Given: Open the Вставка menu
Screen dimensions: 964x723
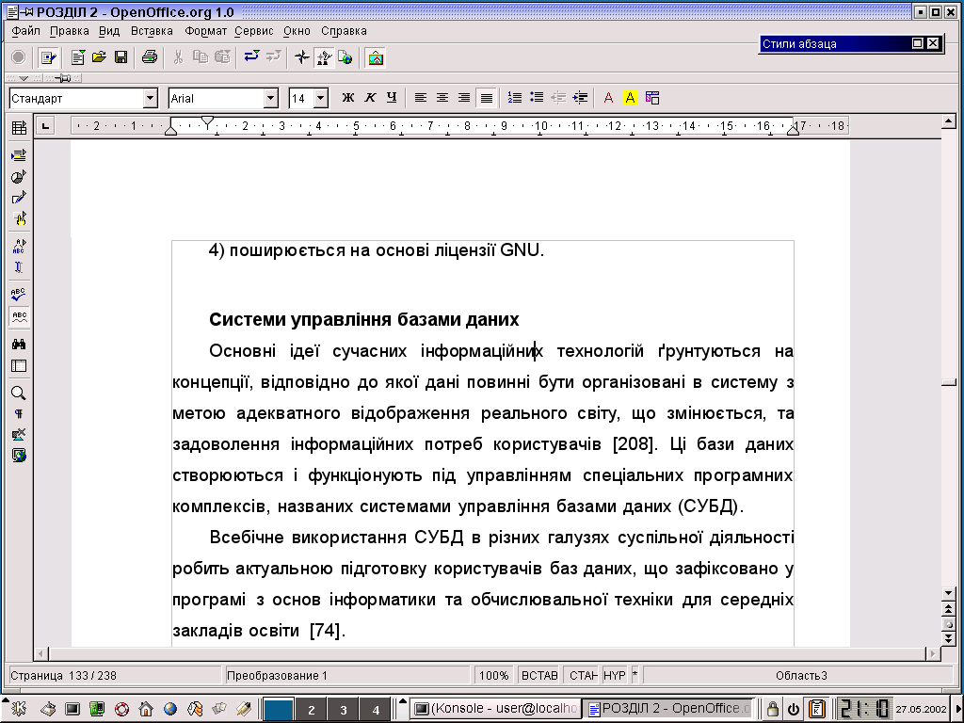Looking at the screenshot, I should (152, 31).
